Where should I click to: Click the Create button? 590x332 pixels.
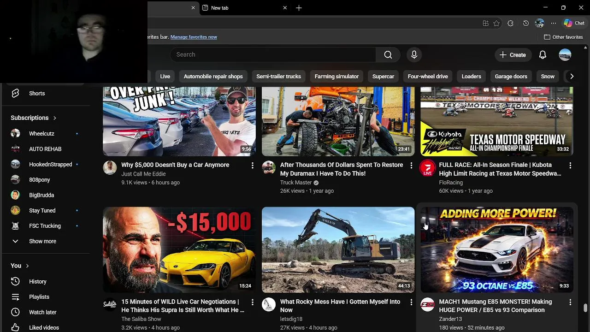(513, 54)
